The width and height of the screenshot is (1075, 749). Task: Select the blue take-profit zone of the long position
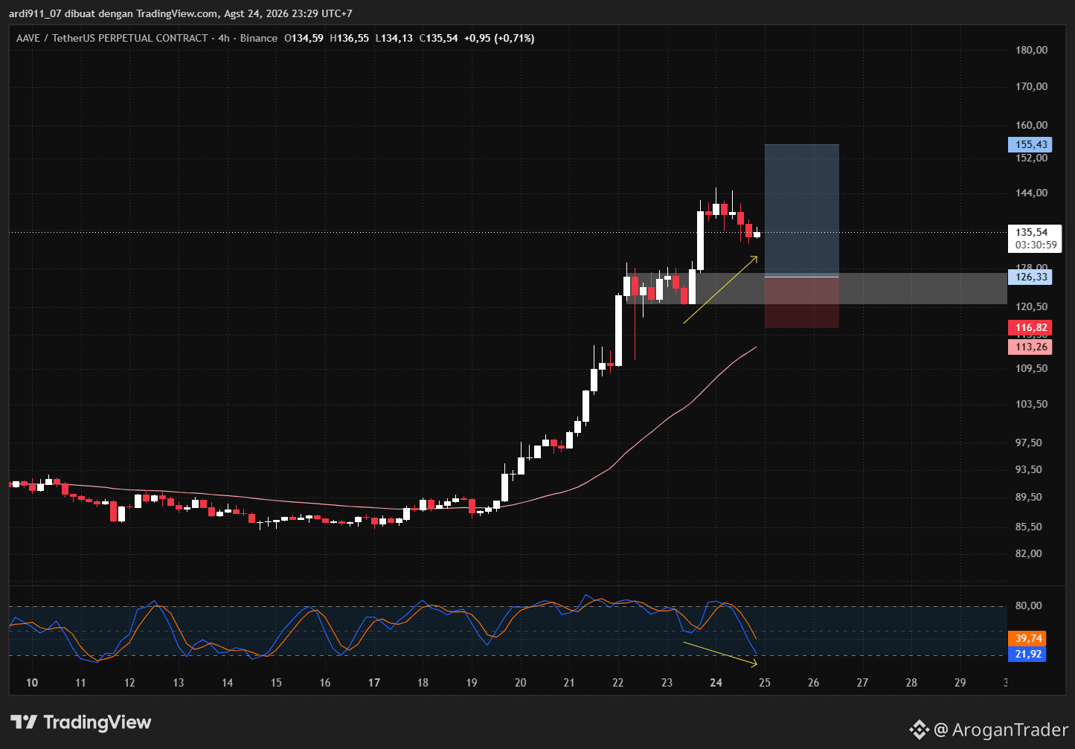pos(802,210)
